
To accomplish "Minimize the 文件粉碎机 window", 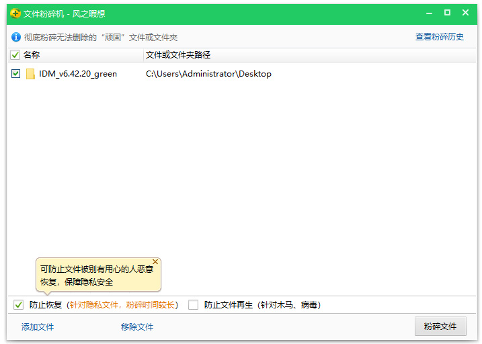I will pos(429,13).
